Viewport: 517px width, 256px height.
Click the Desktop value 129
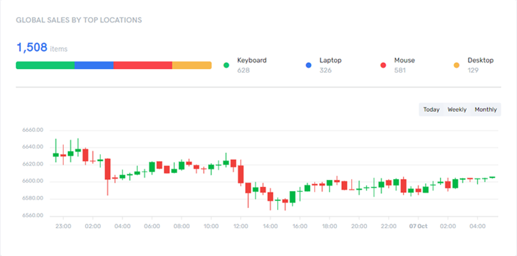pyautogui.click(x=473, y=70)
